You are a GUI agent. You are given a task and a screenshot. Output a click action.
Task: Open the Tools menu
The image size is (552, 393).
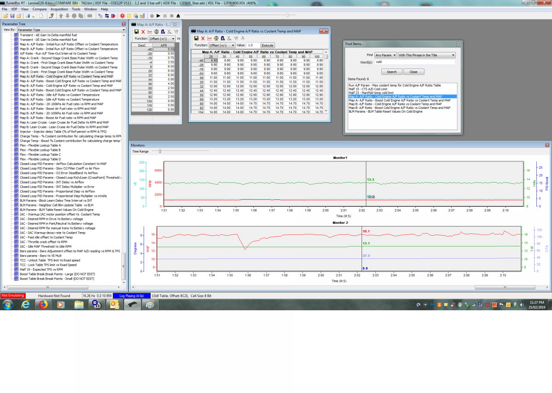76,9
